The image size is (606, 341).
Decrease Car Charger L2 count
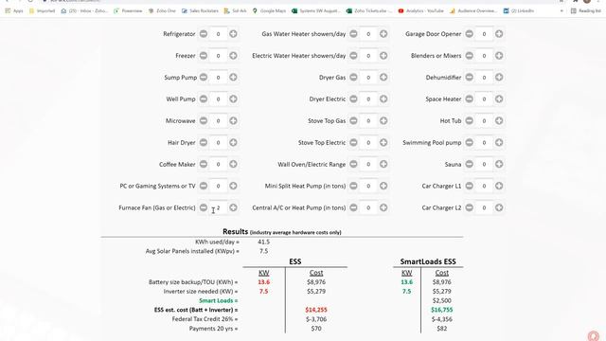click(470, 207)
